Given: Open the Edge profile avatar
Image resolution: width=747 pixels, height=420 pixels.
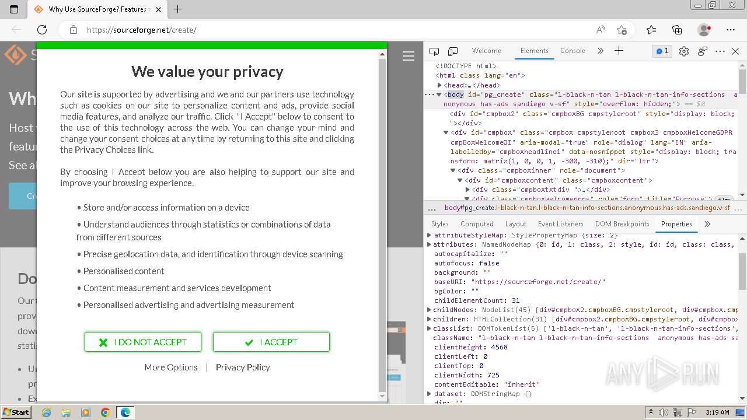Looking at the screenshot, I should (704, 30).
